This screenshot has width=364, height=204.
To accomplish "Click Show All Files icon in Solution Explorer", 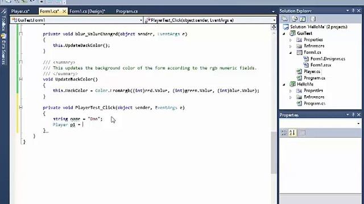I will point(295,19).
